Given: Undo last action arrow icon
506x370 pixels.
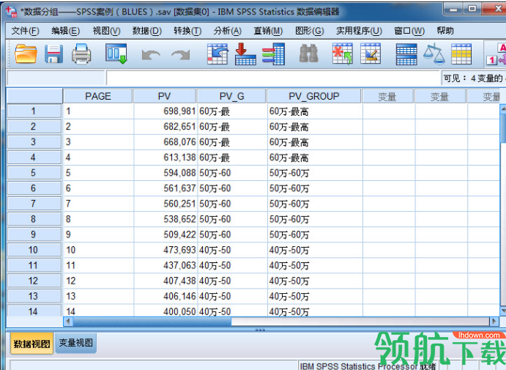Looking at the screenshot, I should point(151,55).
